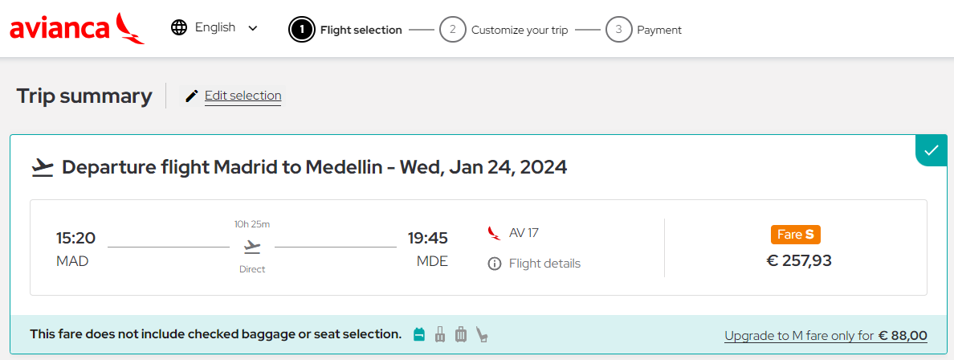Click the teal personal item bag icon
Viewport: 954px width, 360px height.
(x=418, y=334)
